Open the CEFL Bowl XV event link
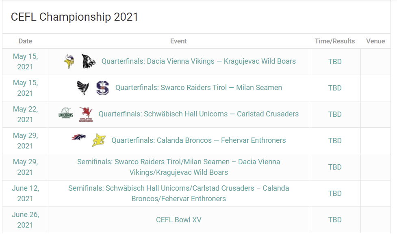This screenshot has width=397, height=243. tap(178, 220)
